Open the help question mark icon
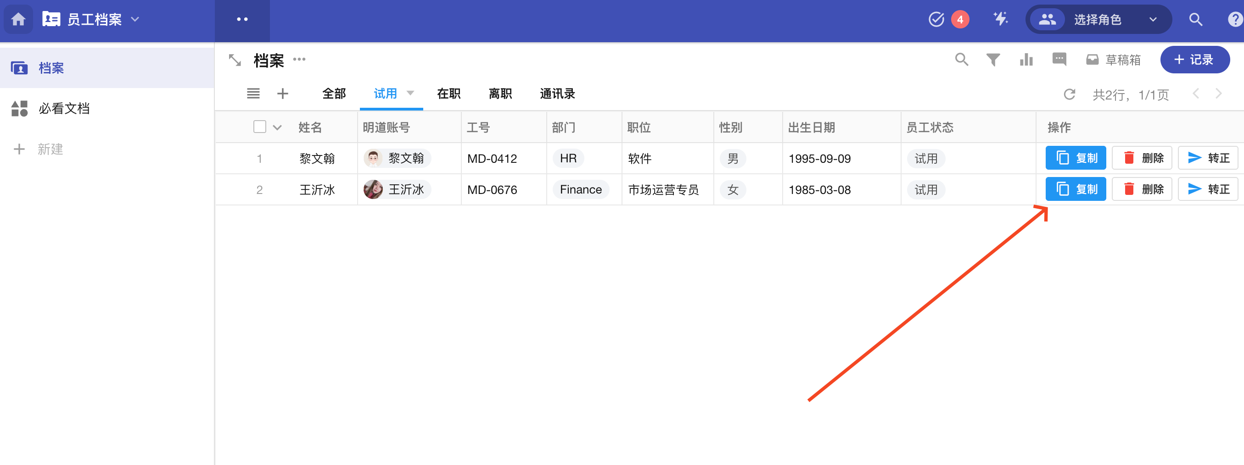This screenshot has width=1244, height=465. [x=1234, y=19]
